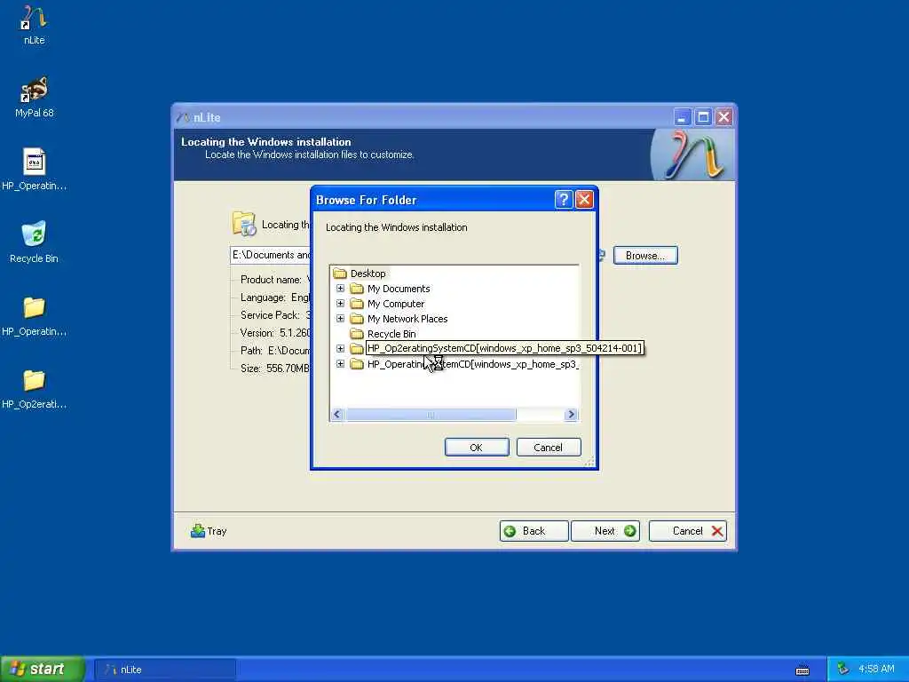Click the Browse... button in nLite
The height and width of the screenshot is (682, 909).
(x=645, y=255)
